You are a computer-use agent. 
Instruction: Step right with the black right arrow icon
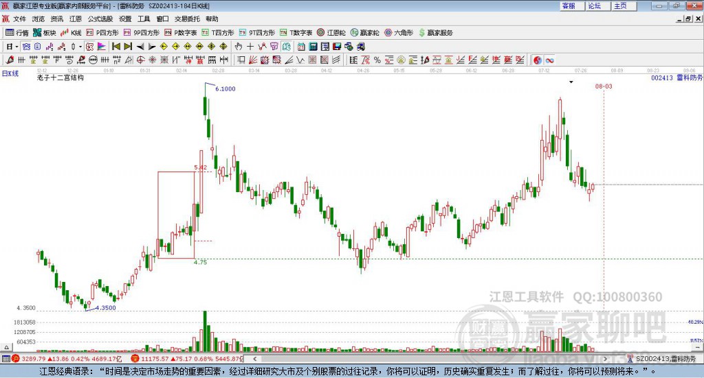click(152, 47)
